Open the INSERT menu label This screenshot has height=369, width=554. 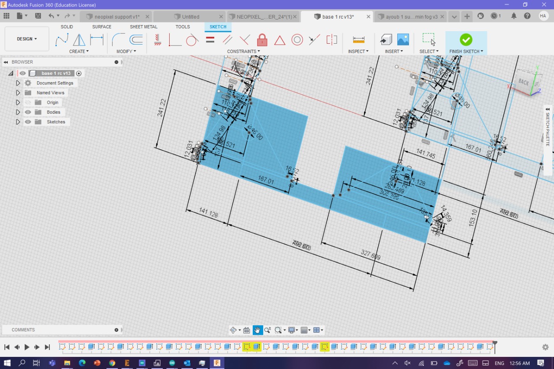point(394,51)
